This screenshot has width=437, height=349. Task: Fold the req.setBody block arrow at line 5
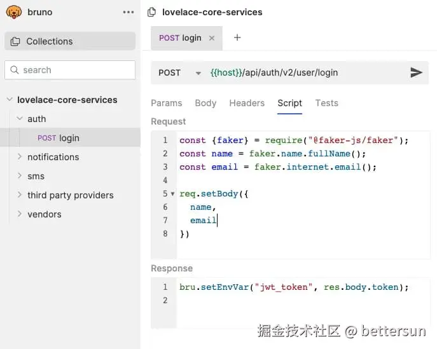[172, 194]
